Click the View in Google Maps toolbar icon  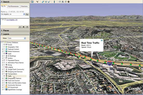[66, 2]
